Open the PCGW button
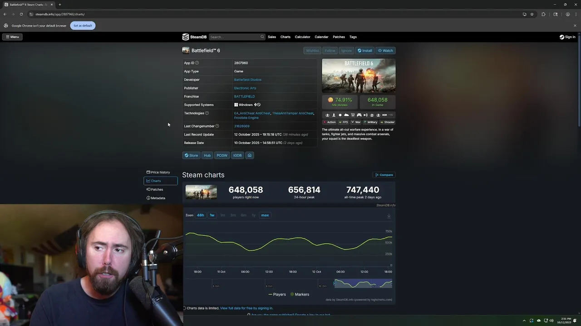 [222, 155]
